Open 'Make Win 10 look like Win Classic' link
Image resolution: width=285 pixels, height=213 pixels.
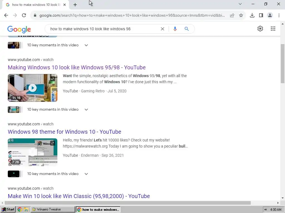(x=79, y=196)
